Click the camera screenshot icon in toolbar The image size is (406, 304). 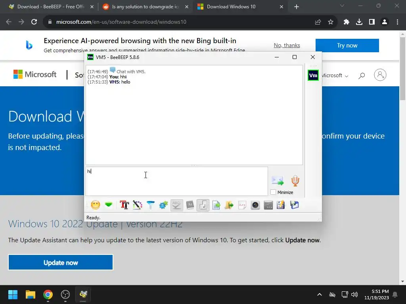(x=255, y=205)
